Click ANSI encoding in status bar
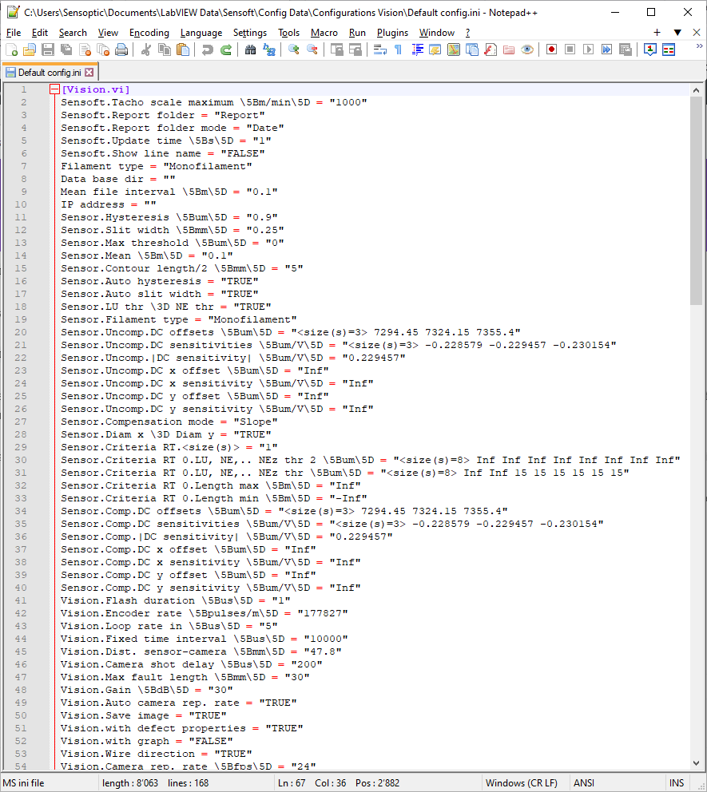 coord(584,783)
